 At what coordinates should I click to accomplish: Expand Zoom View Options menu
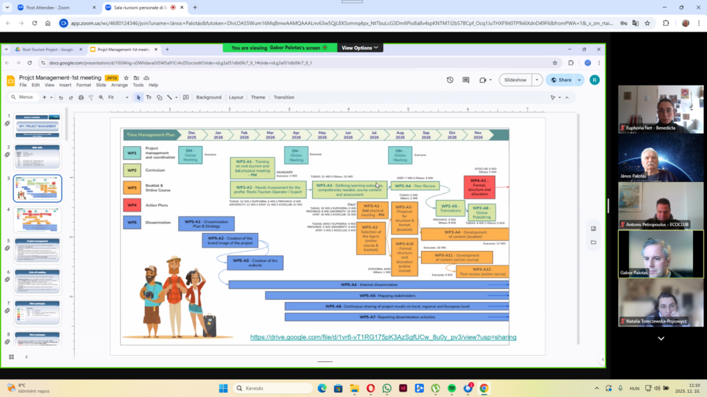tap(360, 48)
